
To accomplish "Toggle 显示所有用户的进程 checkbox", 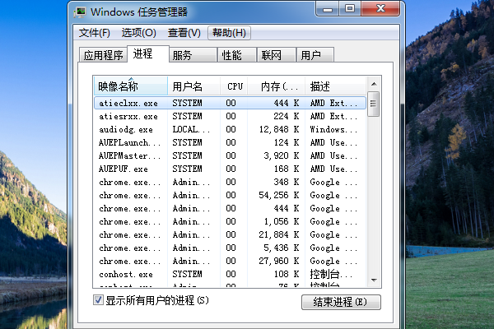I will pyautogui.click(x=98, y=300).
